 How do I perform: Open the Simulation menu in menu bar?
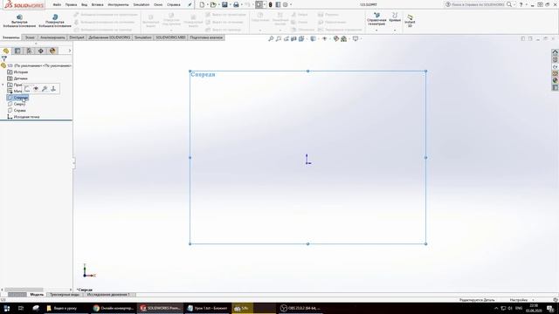coord(141,4)
